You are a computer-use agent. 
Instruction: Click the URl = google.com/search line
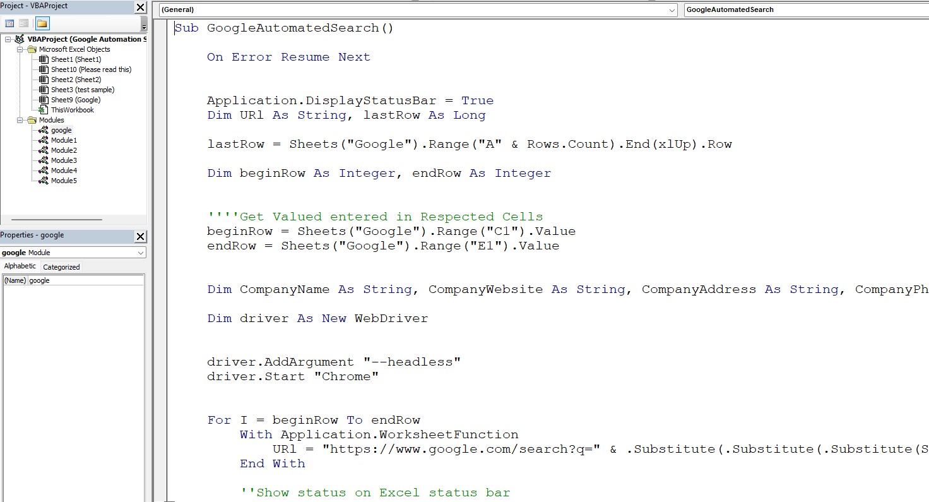pyautogui.click(x=601, y=449)
